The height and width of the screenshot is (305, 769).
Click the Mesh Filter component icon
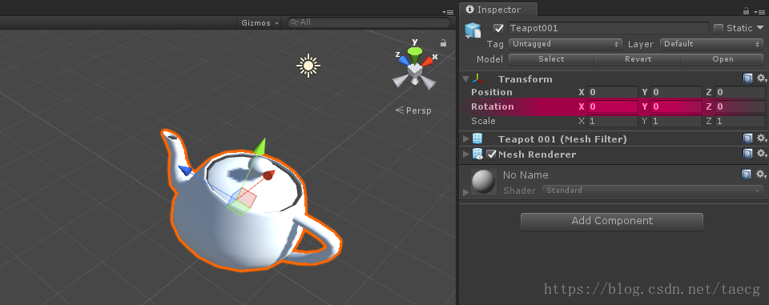click(x=477, y=138)
